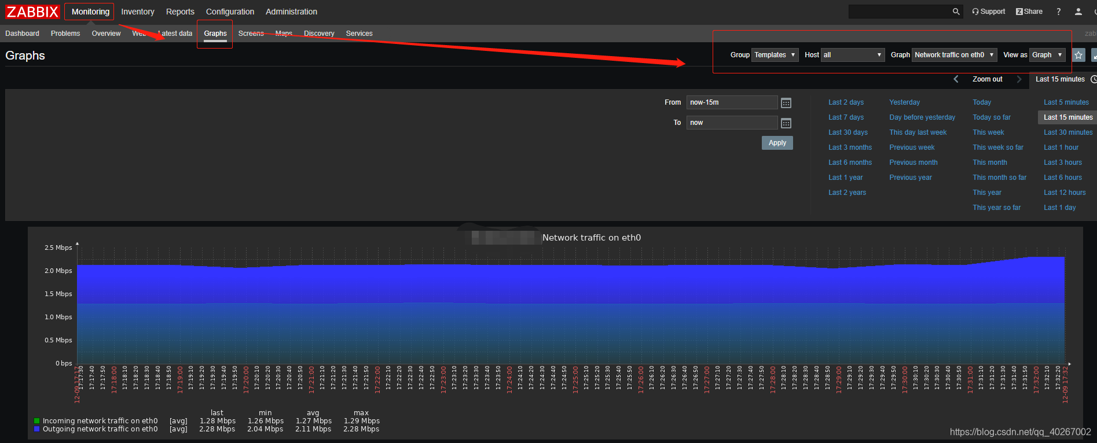The height and width of the screenshot is (443, 1097).
Task: Click the Apply button
Action: click(777, 143)
